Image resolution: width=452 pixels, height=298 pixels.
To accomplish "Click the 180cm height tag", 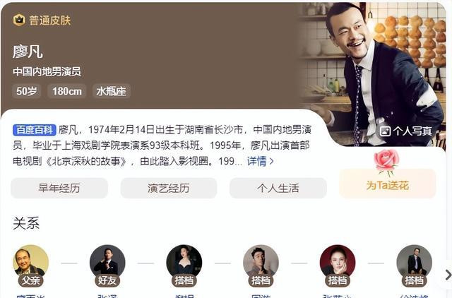I will [x=67, y=91].
